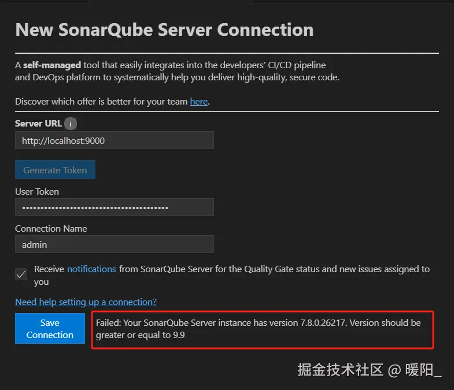
Task: Open the notifications hyperlink
Action: tap(91, 269)
